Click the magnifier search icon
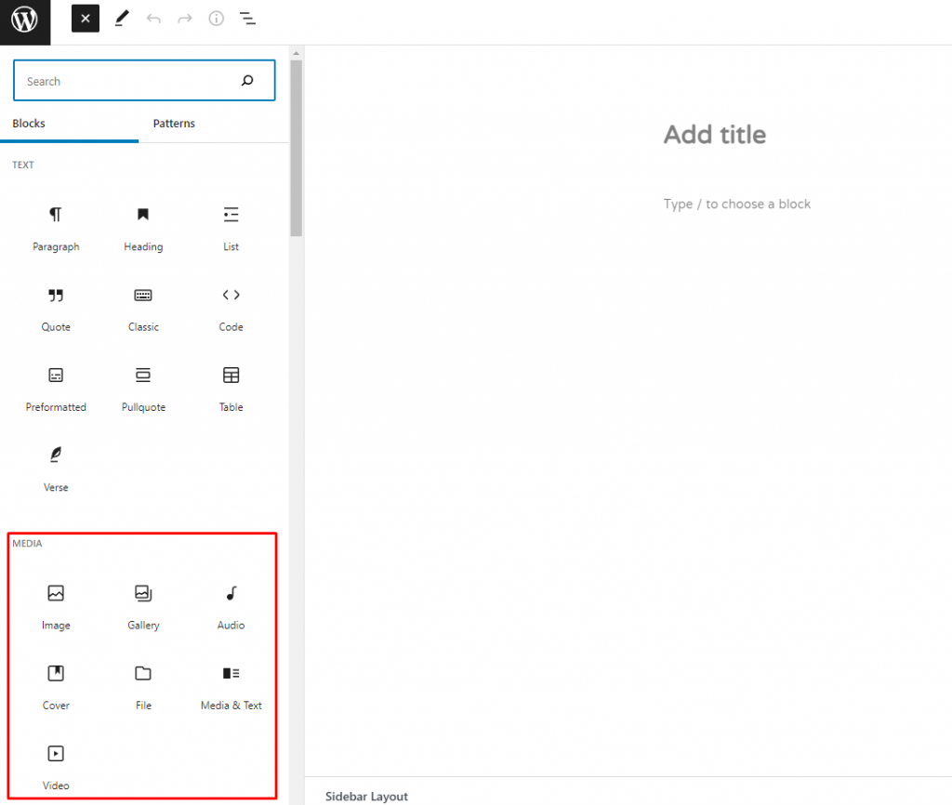The image size is (952, 805). (247, 80)
